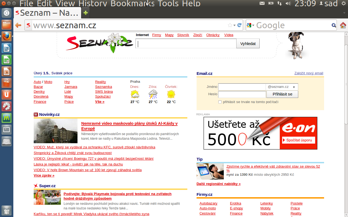The height and width of the screenshot is (217, 348).
Task: Click the Přihlásit se button
Action: point(282,94)
